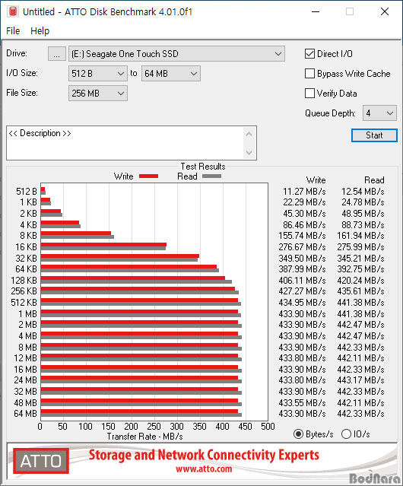The width and height of the screenshot is (403, 486).
Task: Click the ATTO logo in the banner
Action: point(41,461)
